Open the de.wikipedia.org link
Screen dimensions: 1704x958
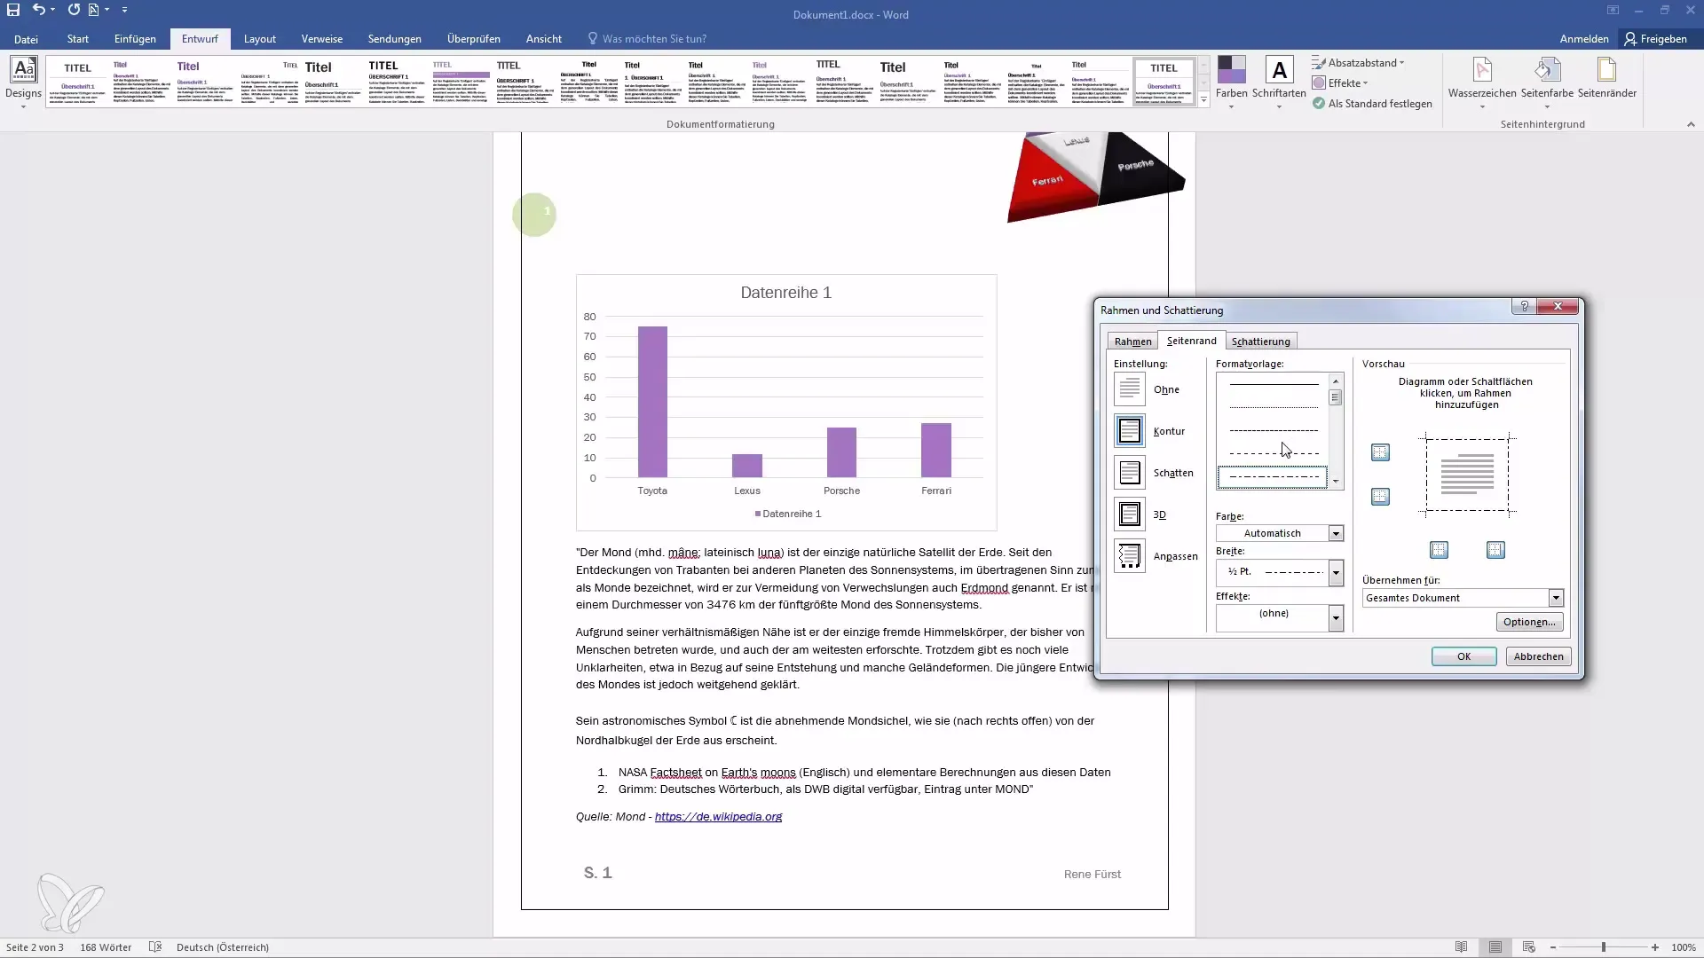pos(718,817)
